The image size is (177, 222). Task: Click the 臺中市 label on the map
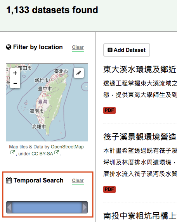pos(45,89)
